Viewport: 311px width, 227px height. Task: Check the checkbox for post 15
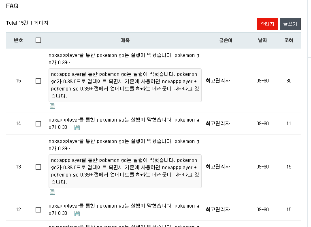coord(38,81)
